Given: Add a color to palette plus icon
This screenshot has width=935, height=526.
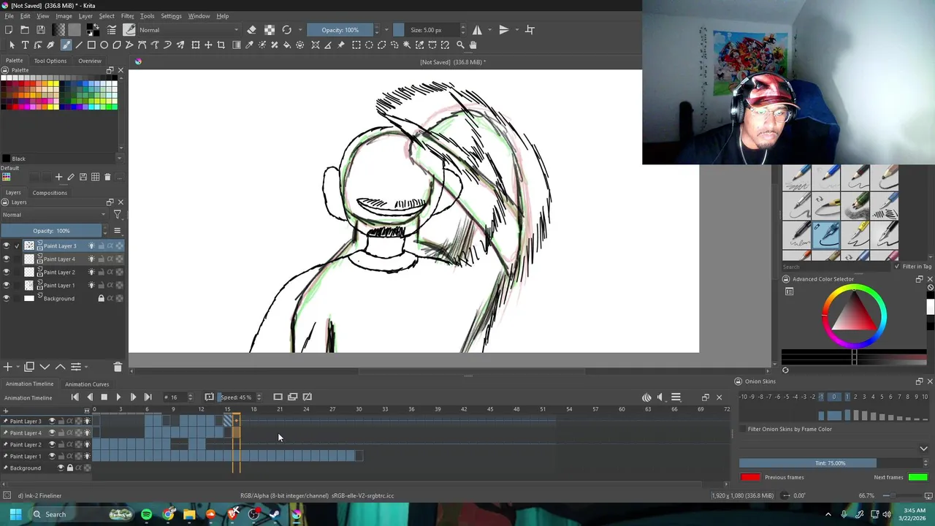Looking at the screenshot, I should 58,177.
